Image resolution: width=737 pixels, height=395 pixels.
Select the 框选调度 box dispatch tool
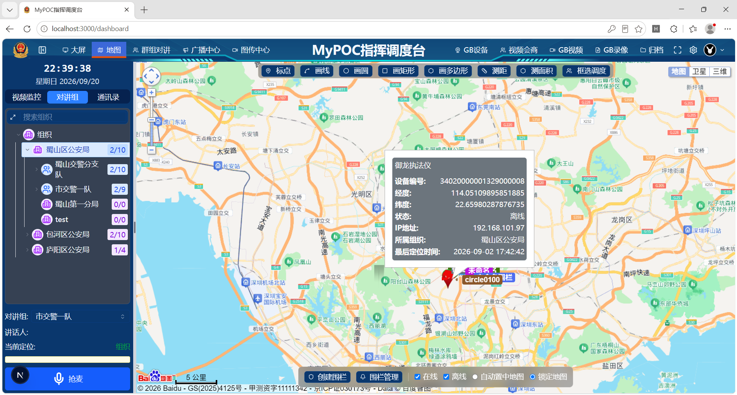coord(586,71)
